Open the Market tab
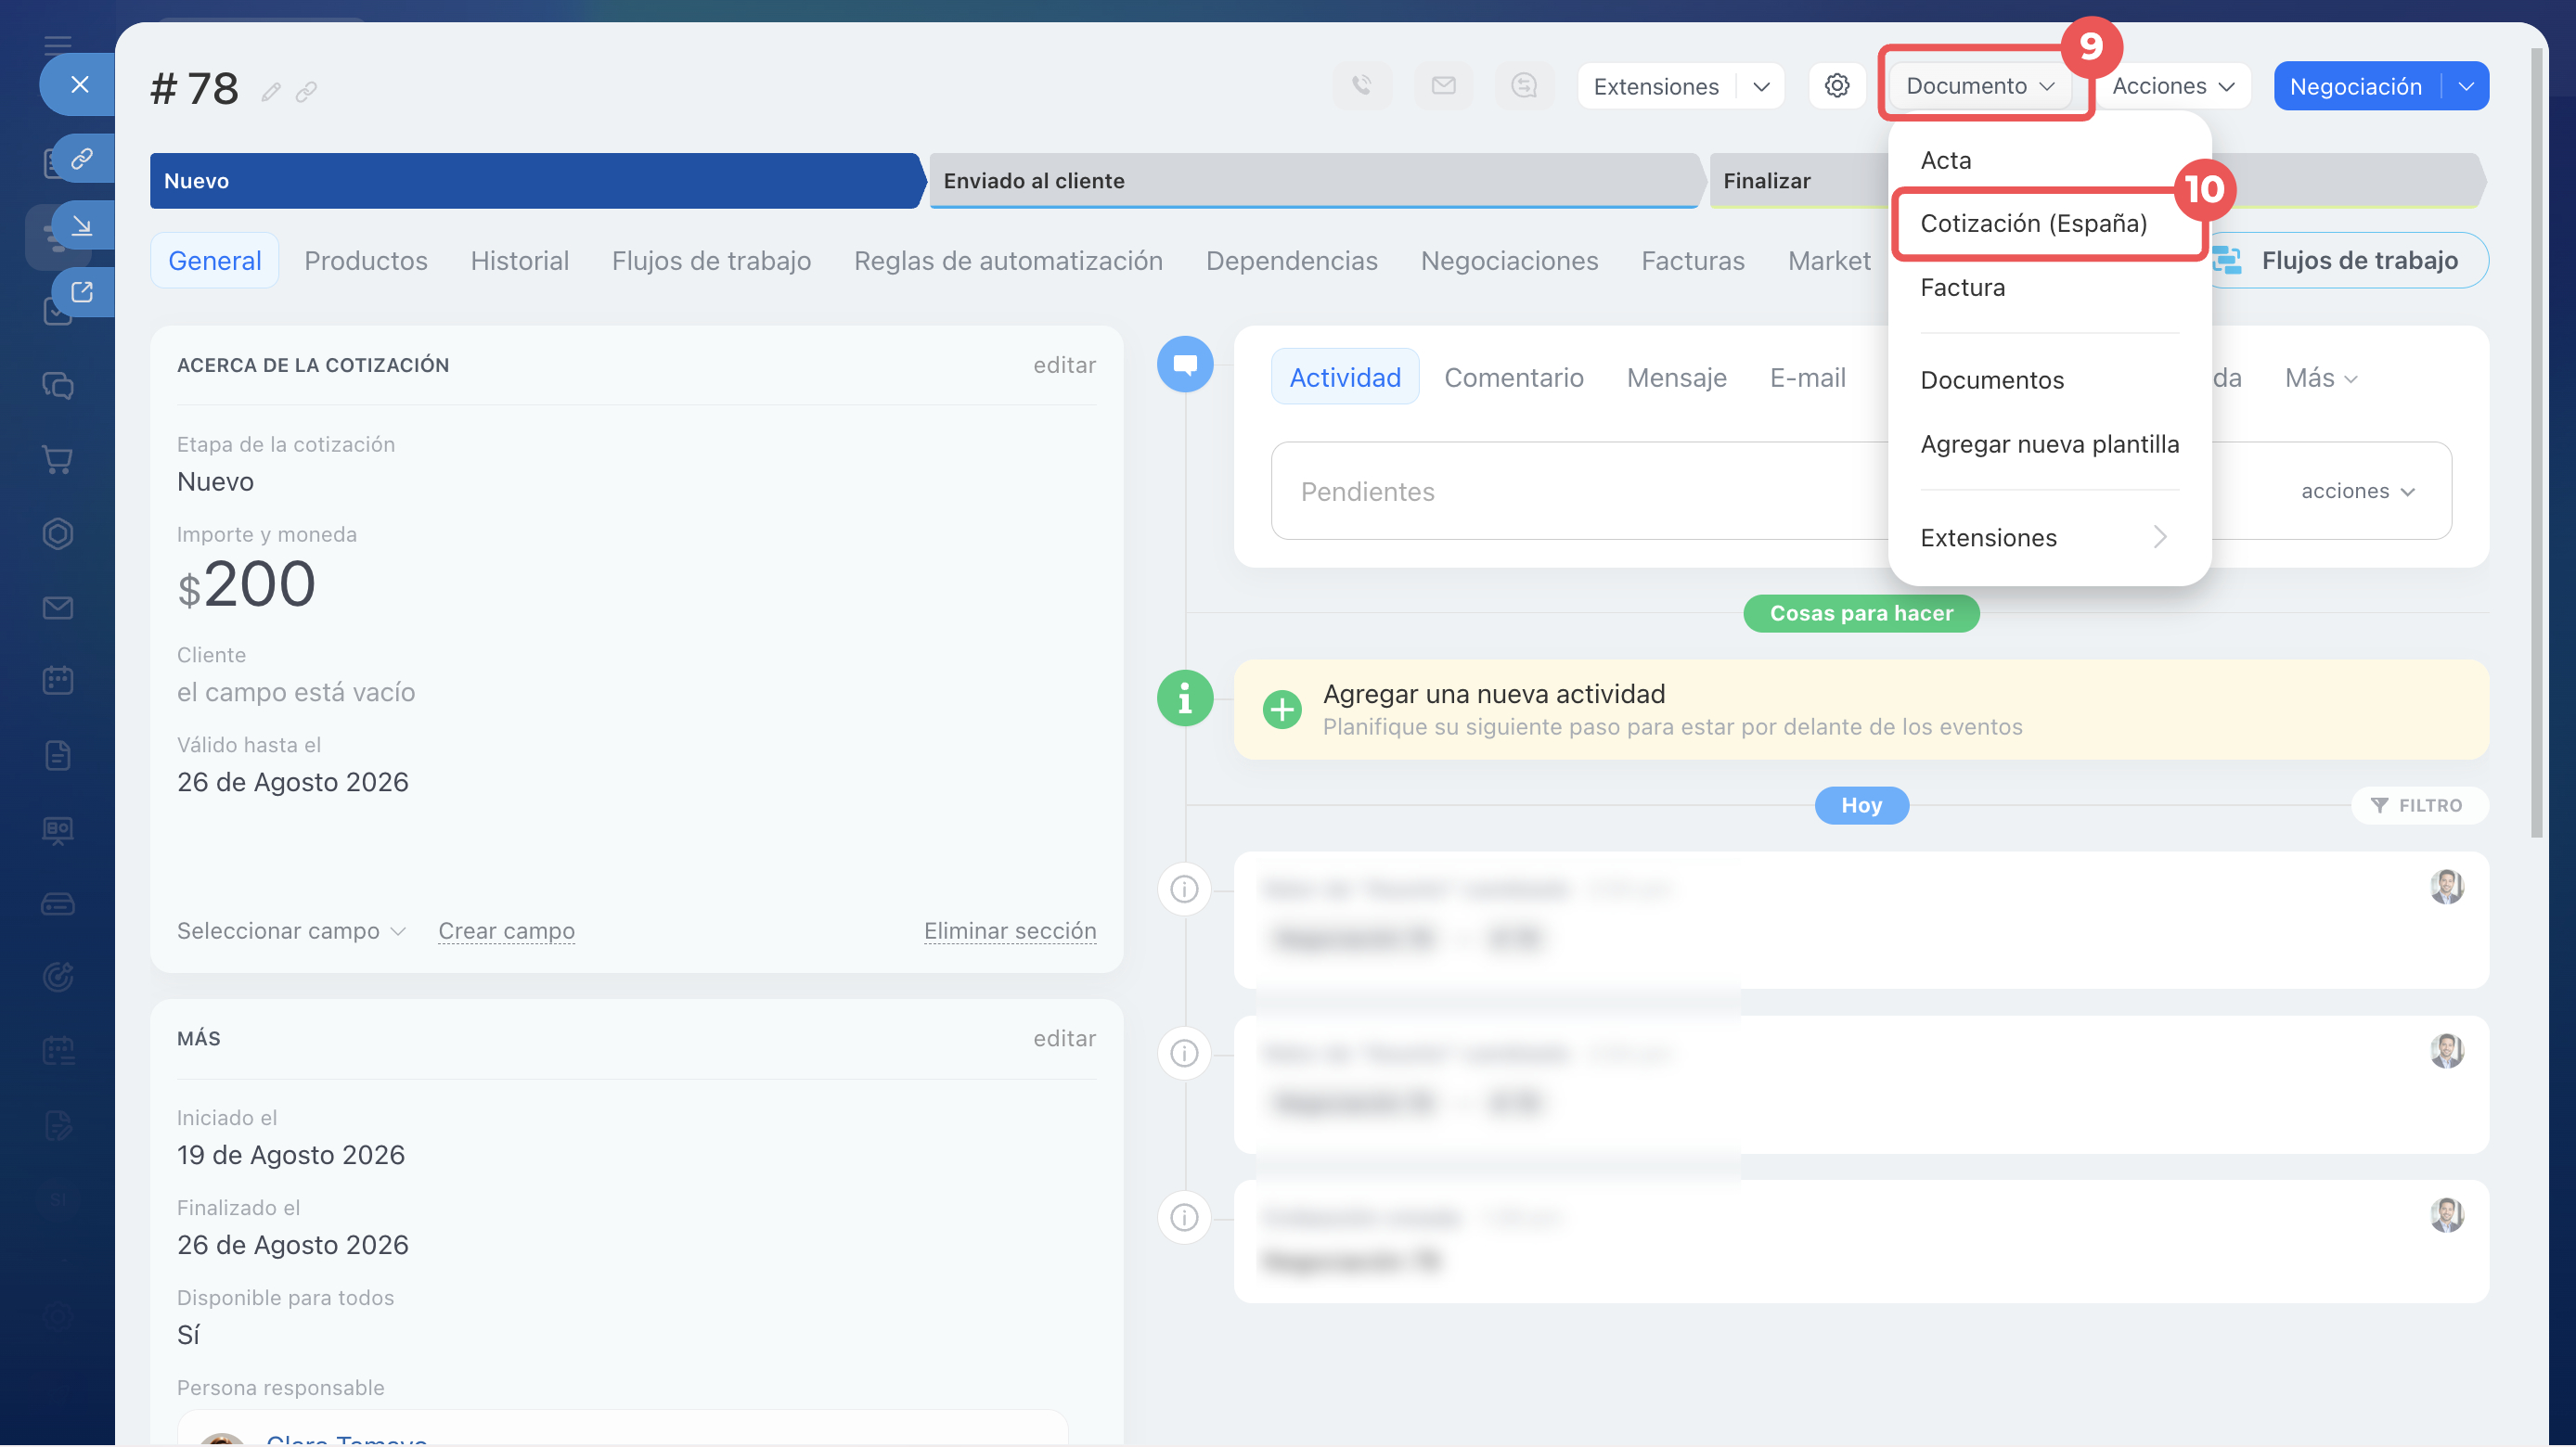This screenshot has width=2576, height=1447. tap(1829, 260)
